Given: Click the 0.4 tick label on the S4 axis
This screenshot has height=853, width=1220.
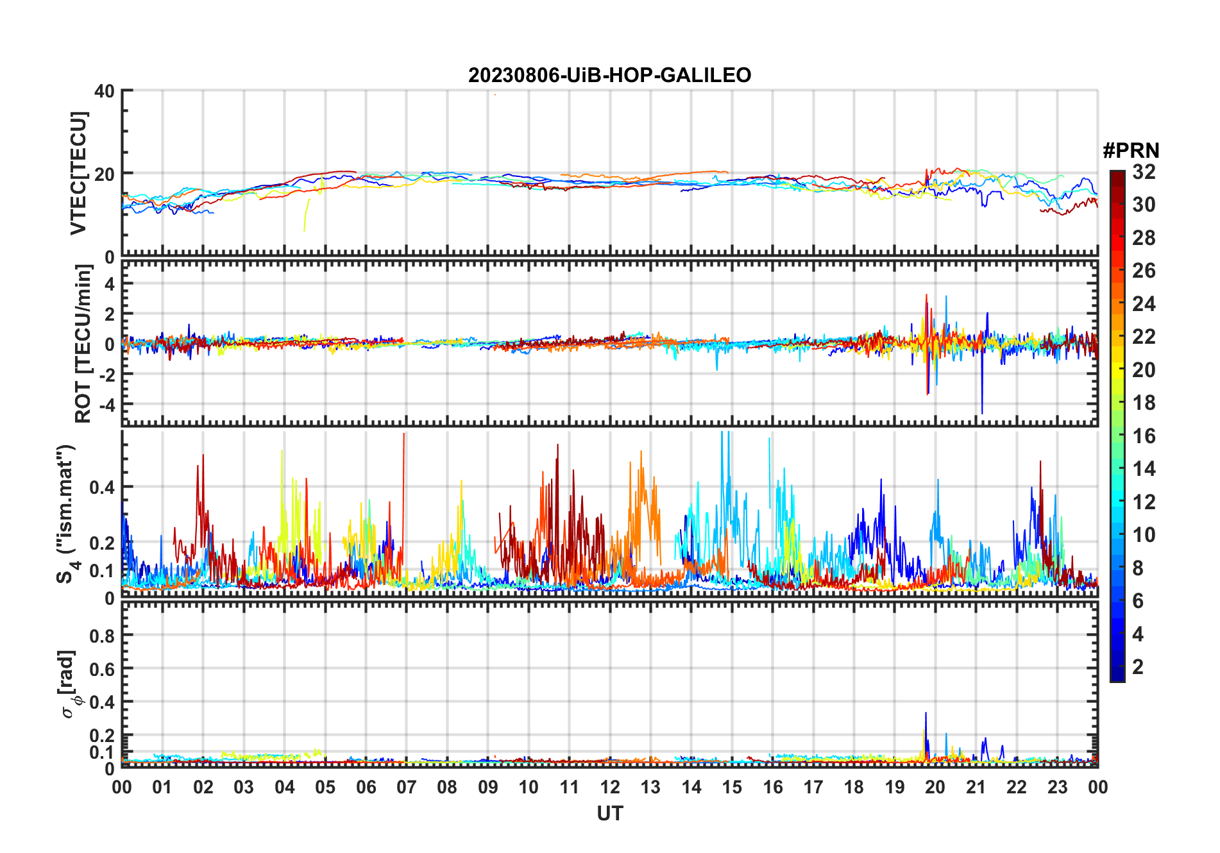Looking at the screenshot, I should tap(102, 487).
